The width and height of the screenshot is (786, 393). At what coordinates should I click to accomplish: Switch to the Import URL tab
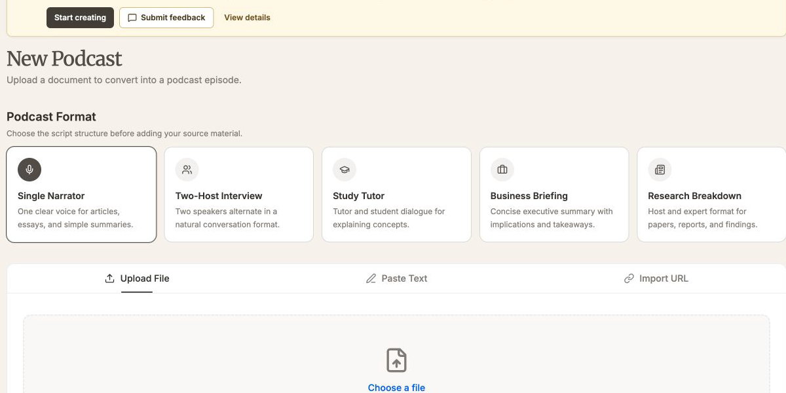pos(656,278)
